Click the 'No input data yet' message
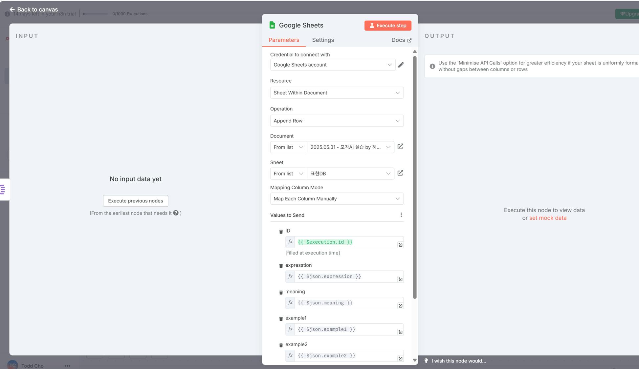The image size is (639, 369). coord(136,179)
